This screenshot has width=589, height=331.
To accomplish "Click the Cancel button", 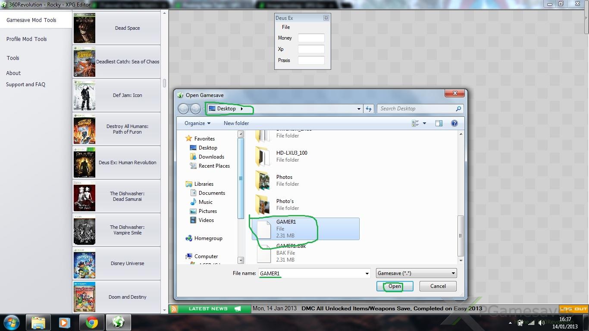I will pos(438,286).
